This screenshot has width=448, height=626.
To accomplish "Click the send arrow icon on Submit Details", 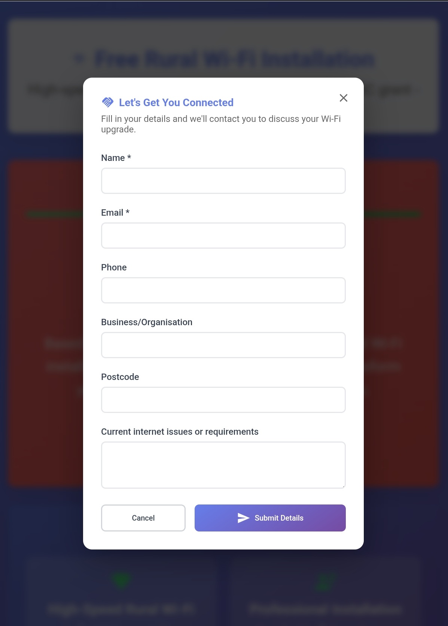I will (243, 518).
